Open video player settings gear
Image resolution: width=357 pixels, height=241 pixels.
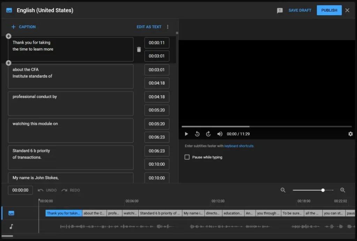click(x=350, y=134)
